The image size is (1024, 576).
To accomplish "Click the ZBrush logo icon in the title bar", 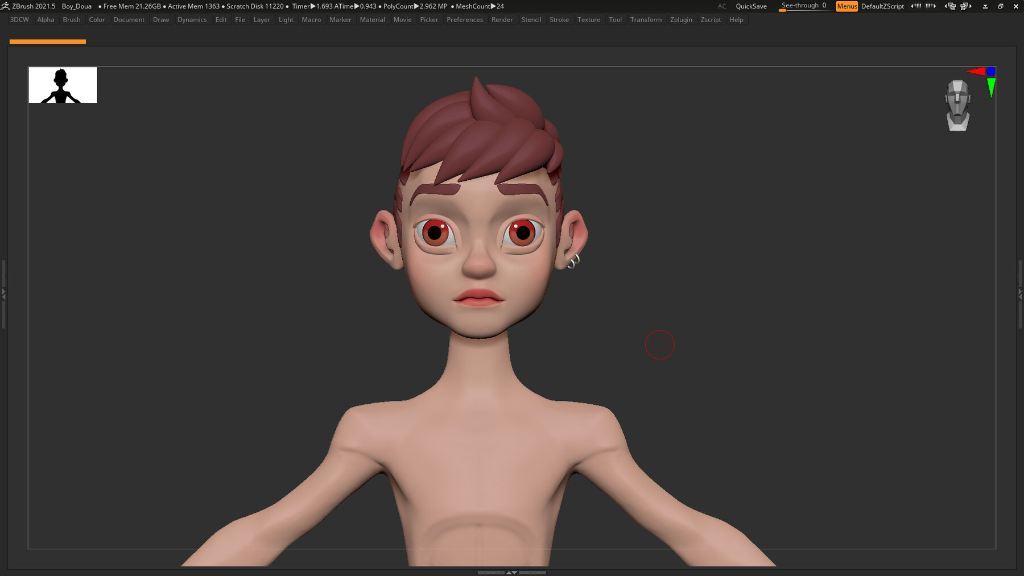I will click(x=5, y=6).
